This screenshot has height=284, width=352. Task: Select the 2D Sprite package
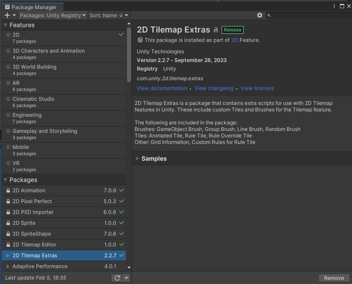[x=64, y=223]
